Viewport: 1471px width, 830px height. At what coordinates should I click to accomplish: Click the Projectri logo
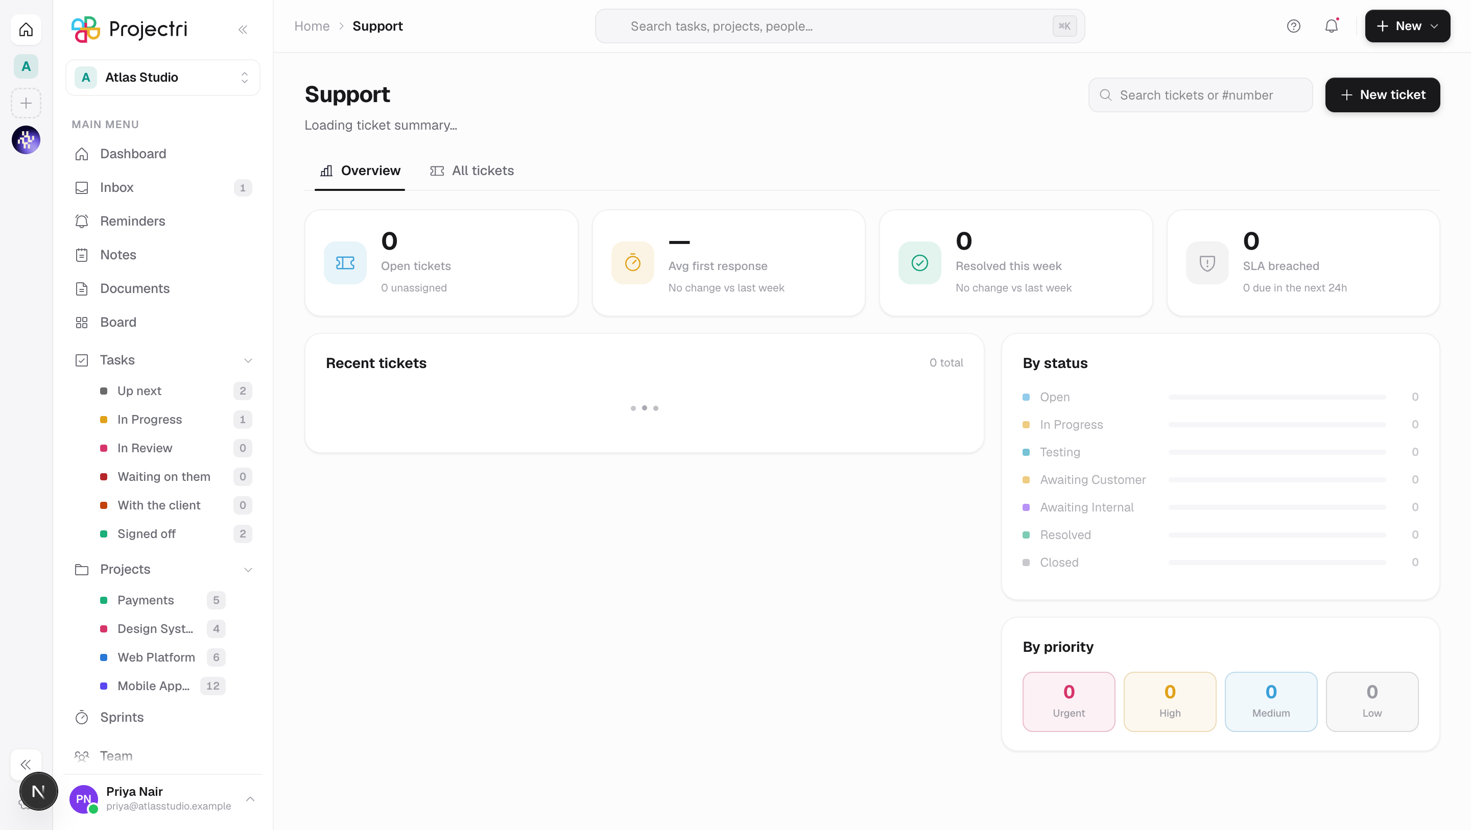click(x=130, y=29)
